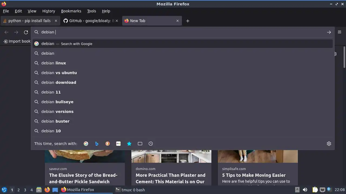Open update notification tray icon
The width and height of the screenshot is (346, 194).
[329, 189]
